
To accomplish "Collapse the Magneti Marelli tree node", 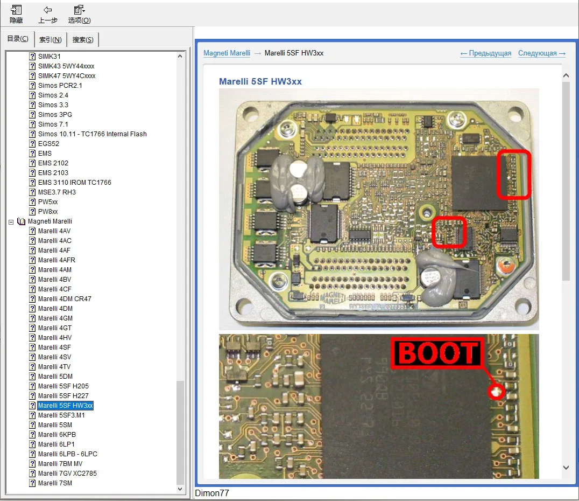I will [11, 221].
